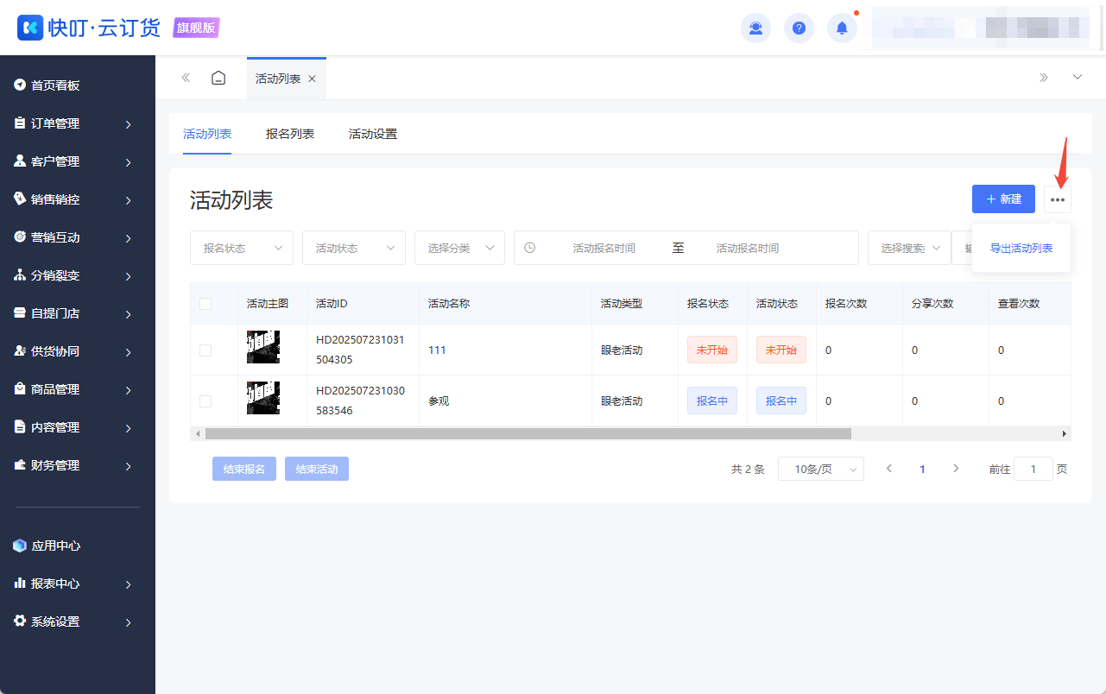Viewport: 1106px width, 694px height.
Task: Check the row for activity 参观
Action: (x=205, y=401)
